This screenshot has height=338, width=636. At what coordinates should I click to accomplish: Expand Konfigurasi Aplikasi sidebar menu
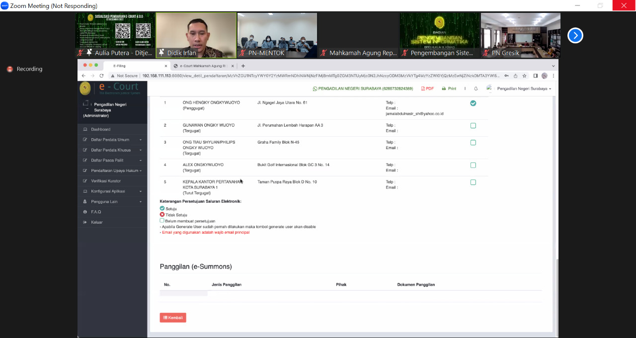coord(112,191)
